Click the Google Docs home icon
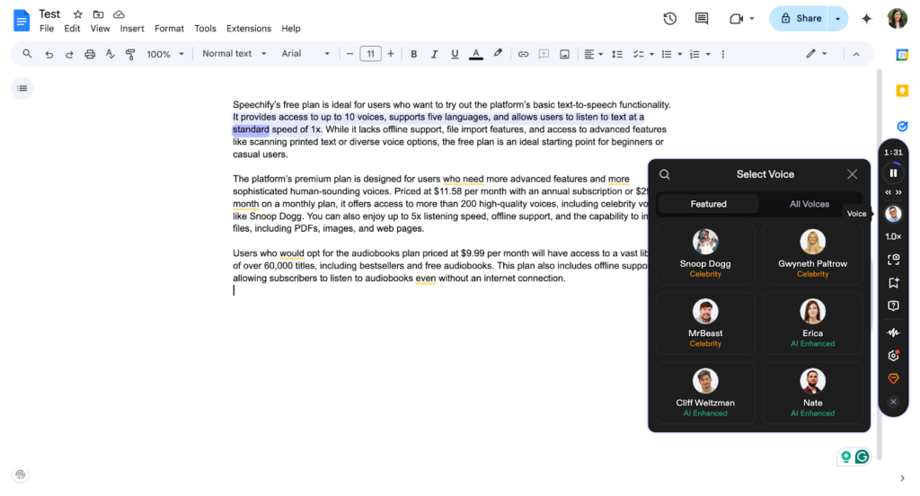The width and height of the screenshot is (920, 496). tap(22, 21)
